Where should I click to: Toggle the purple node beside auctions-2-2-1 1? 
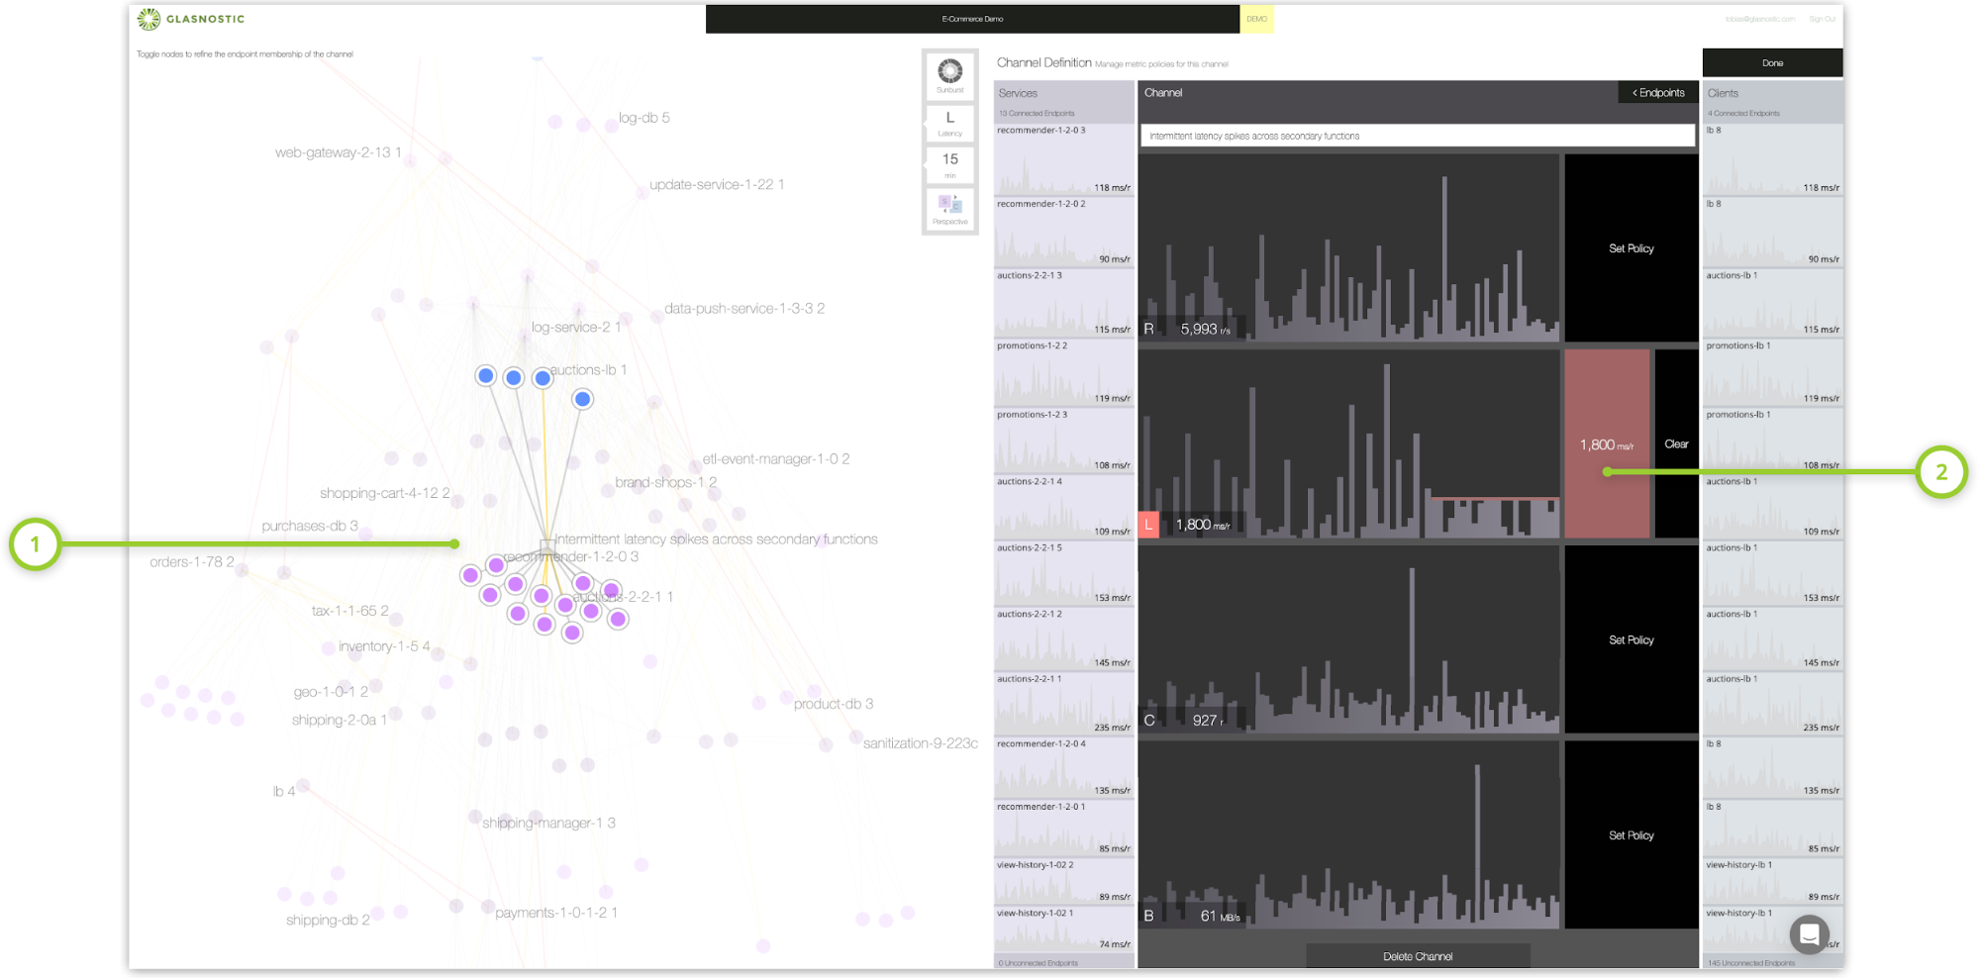click(x=611, y=591)
